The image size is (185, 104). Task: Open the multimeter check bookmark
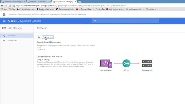pos(135,9)
